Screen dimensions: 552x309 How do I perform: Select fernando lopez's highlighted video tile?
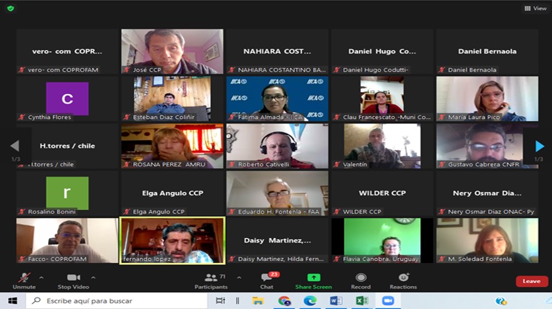tap(172, 240)
